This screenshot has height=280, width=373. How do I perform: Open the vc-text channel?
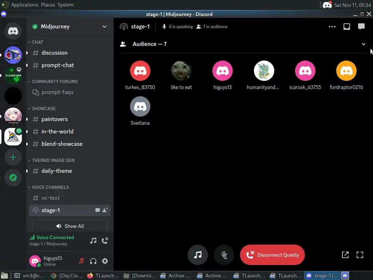pos(70,198)
